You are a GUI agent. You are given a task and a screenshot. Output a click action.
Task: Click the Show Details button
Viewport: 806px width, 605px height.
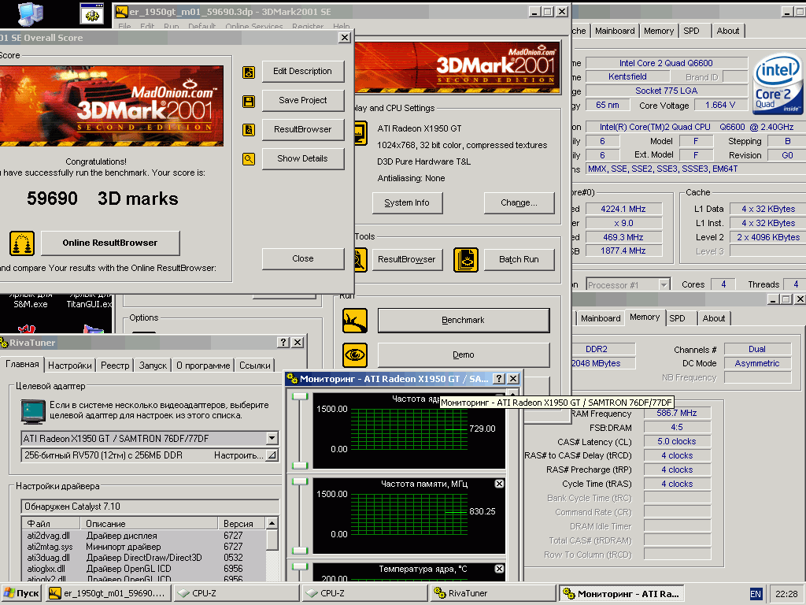tap(303, 158)
